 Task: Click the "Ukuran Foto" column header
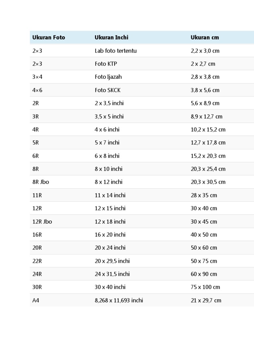49,37
